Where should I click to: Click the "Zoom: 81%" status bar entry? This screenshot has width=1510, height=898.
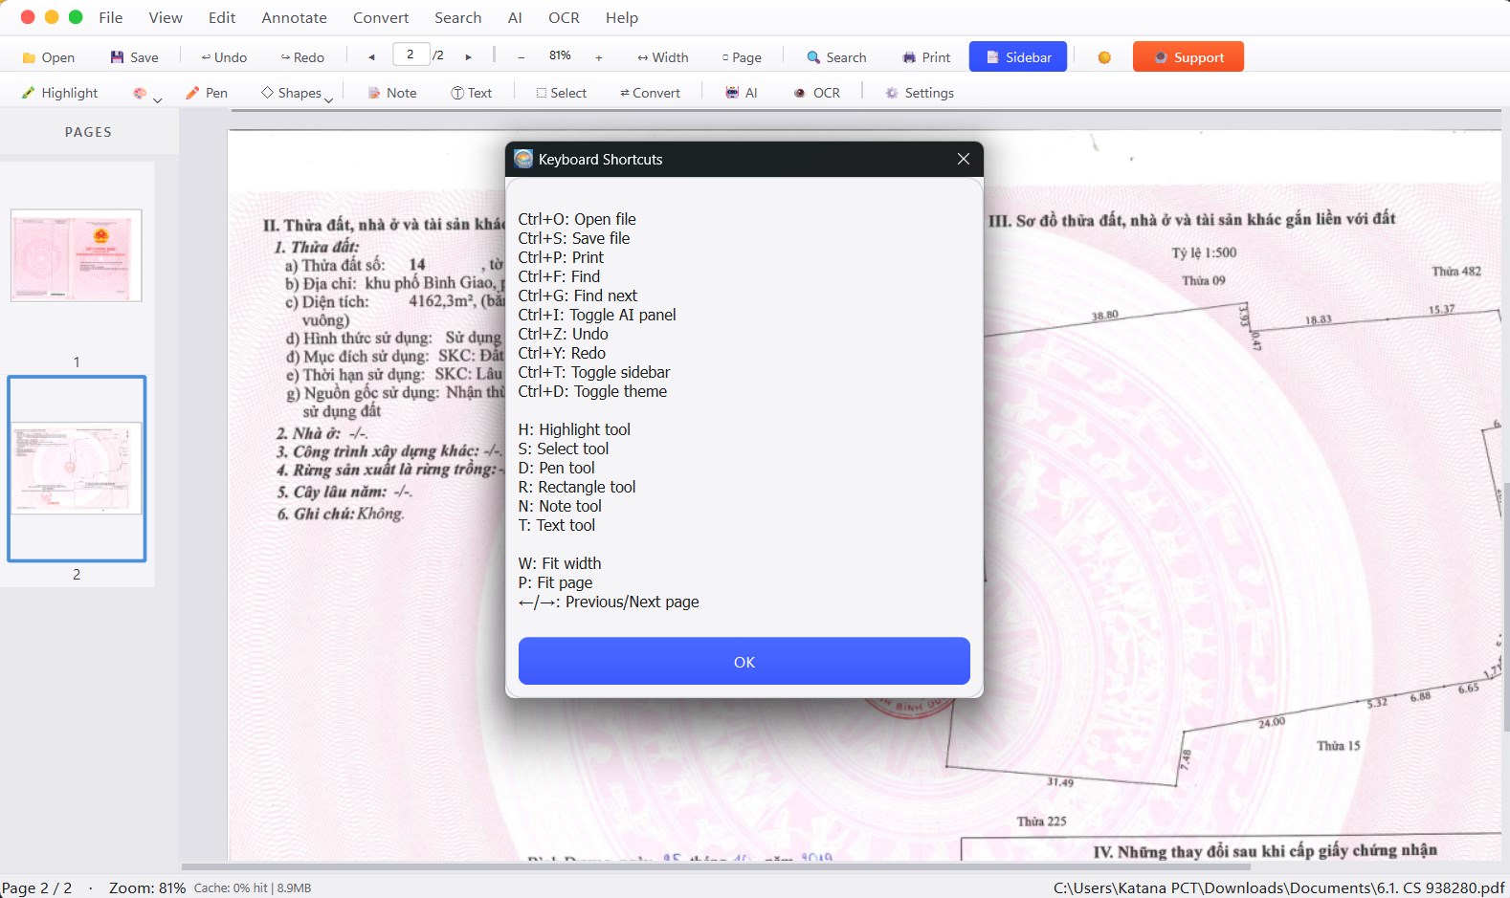147,887
